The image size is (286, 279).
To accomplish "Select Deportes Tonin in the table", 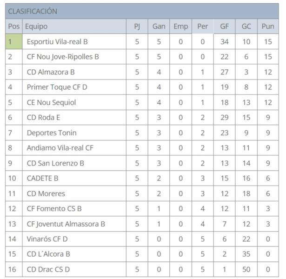I will click(52, 133).
